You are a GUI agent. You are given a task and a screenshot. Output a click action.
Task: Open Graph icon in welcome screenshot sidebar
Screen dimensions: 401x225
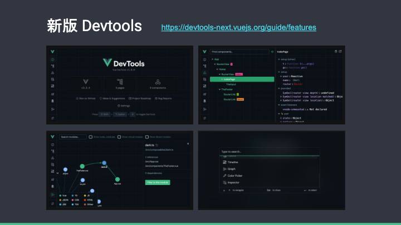(52, 109)
